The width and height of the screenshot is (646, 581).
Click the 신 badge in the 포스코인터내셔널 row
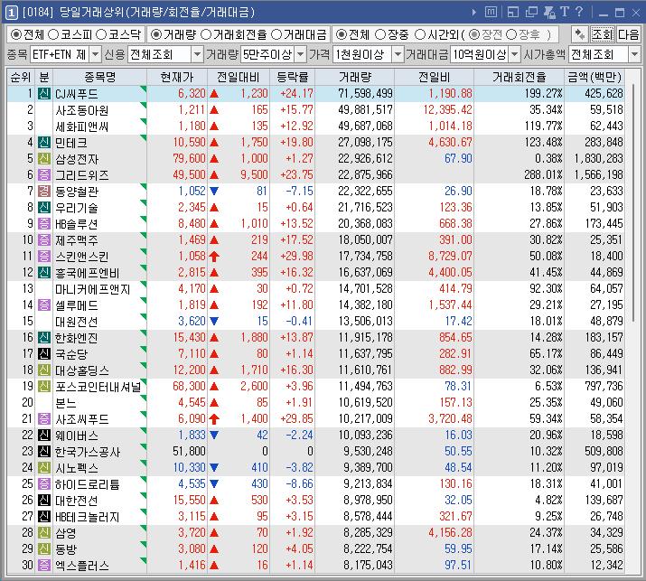coord(44,386)
